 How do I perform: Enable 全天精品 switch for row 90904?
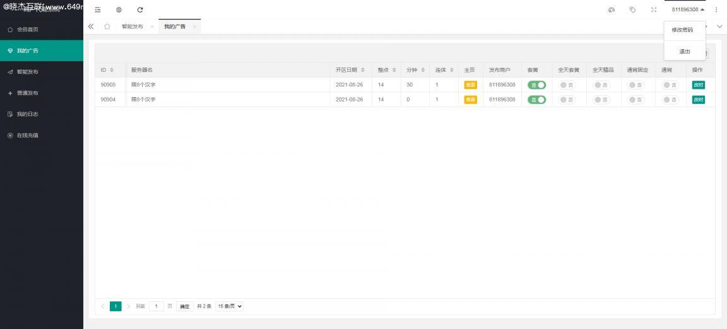(601, 100)
